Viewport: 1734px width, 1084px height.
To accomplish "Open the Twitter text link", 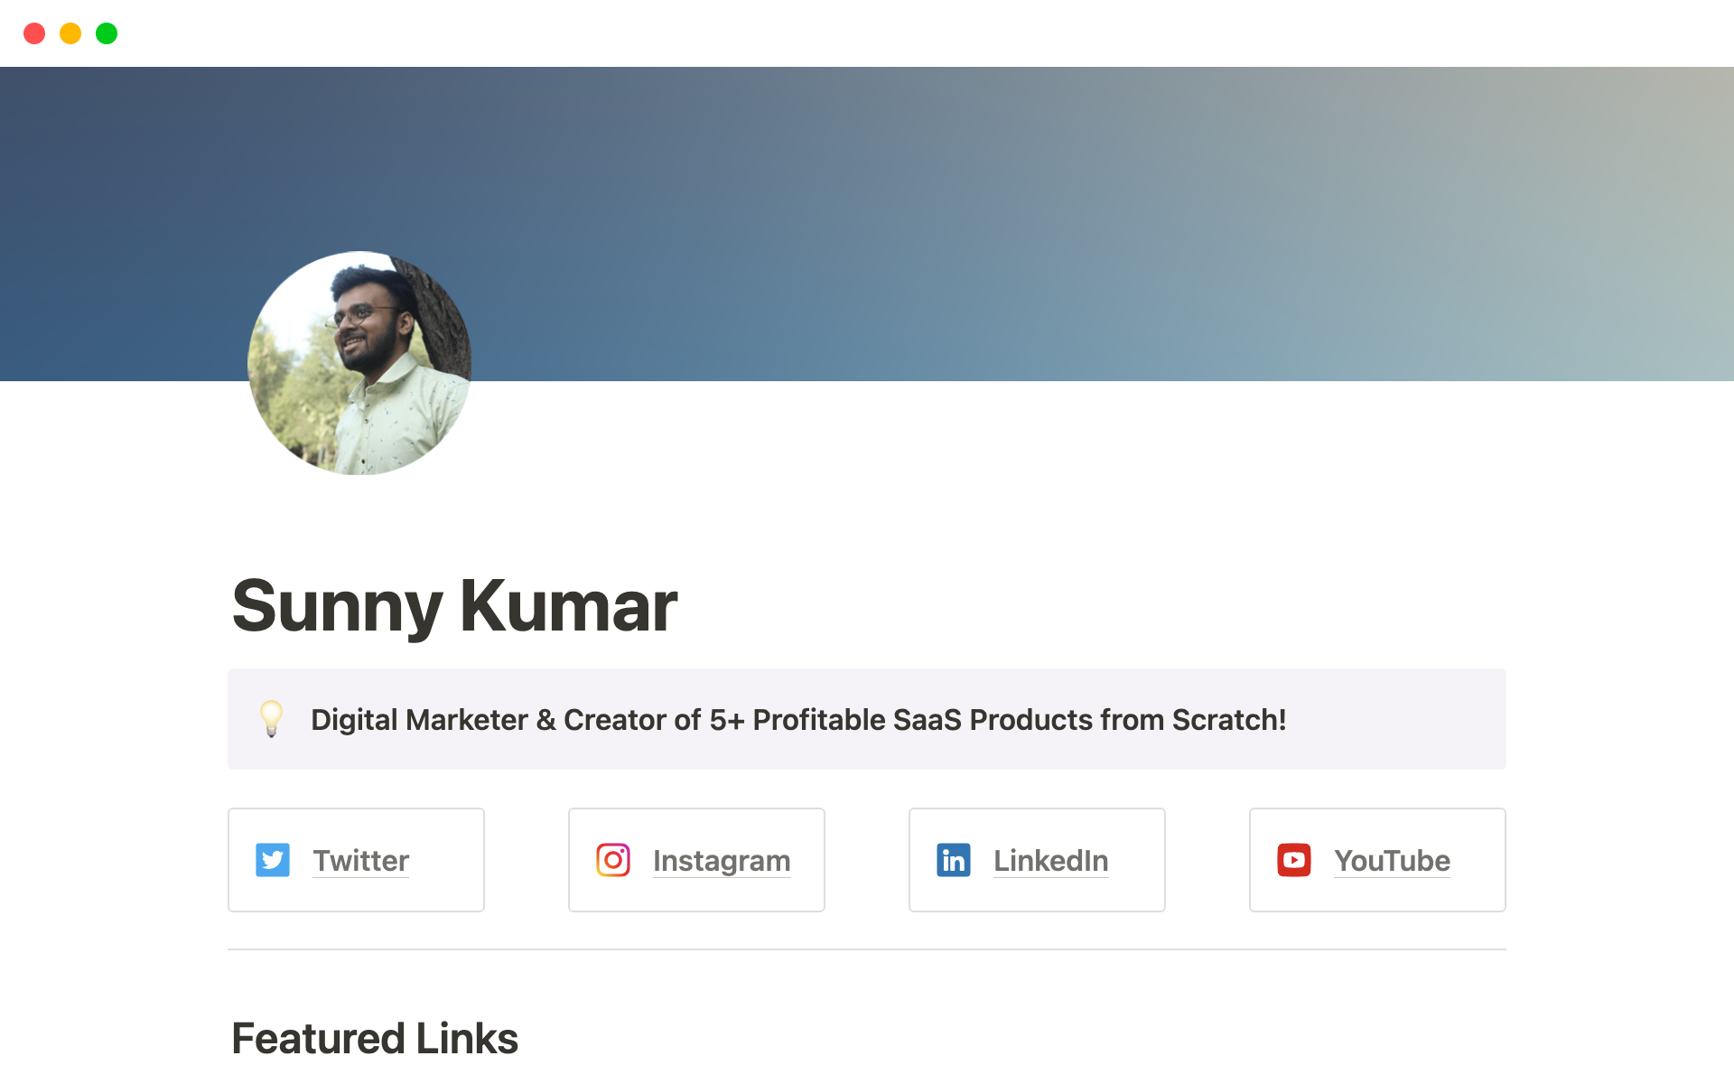I will (360, 861).
